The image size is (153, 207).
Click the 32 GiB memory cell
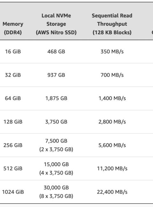(x=13, y=75)
